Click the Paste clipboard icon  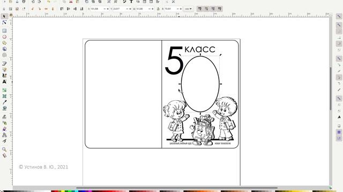point(77,2)
